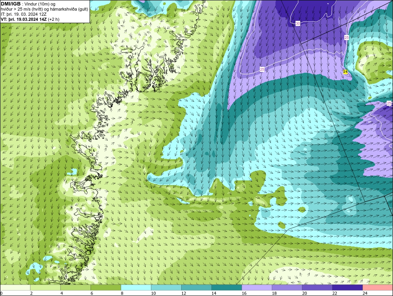Click the 16–18 m/s lavender colour segment

(257, 287)
